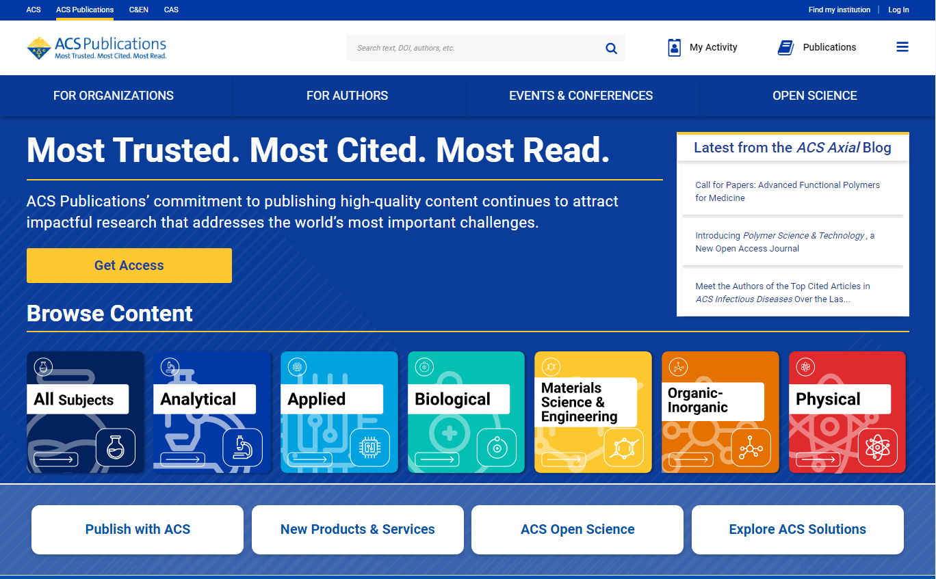
Task: Click the cell icon on Biological card
Action: (x=497, y=448)
